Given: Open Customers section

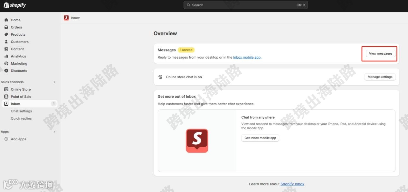Looking at the screenshot, I should (x=20, y=42).
